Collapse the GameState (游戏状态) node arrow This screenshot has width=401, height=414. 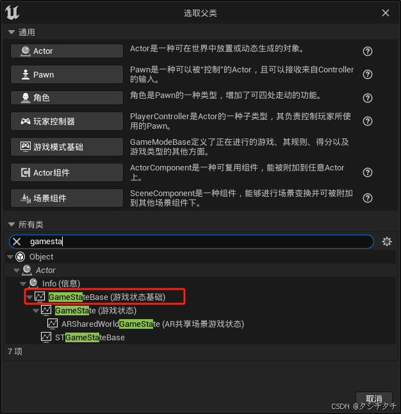(x=36, y=311)
